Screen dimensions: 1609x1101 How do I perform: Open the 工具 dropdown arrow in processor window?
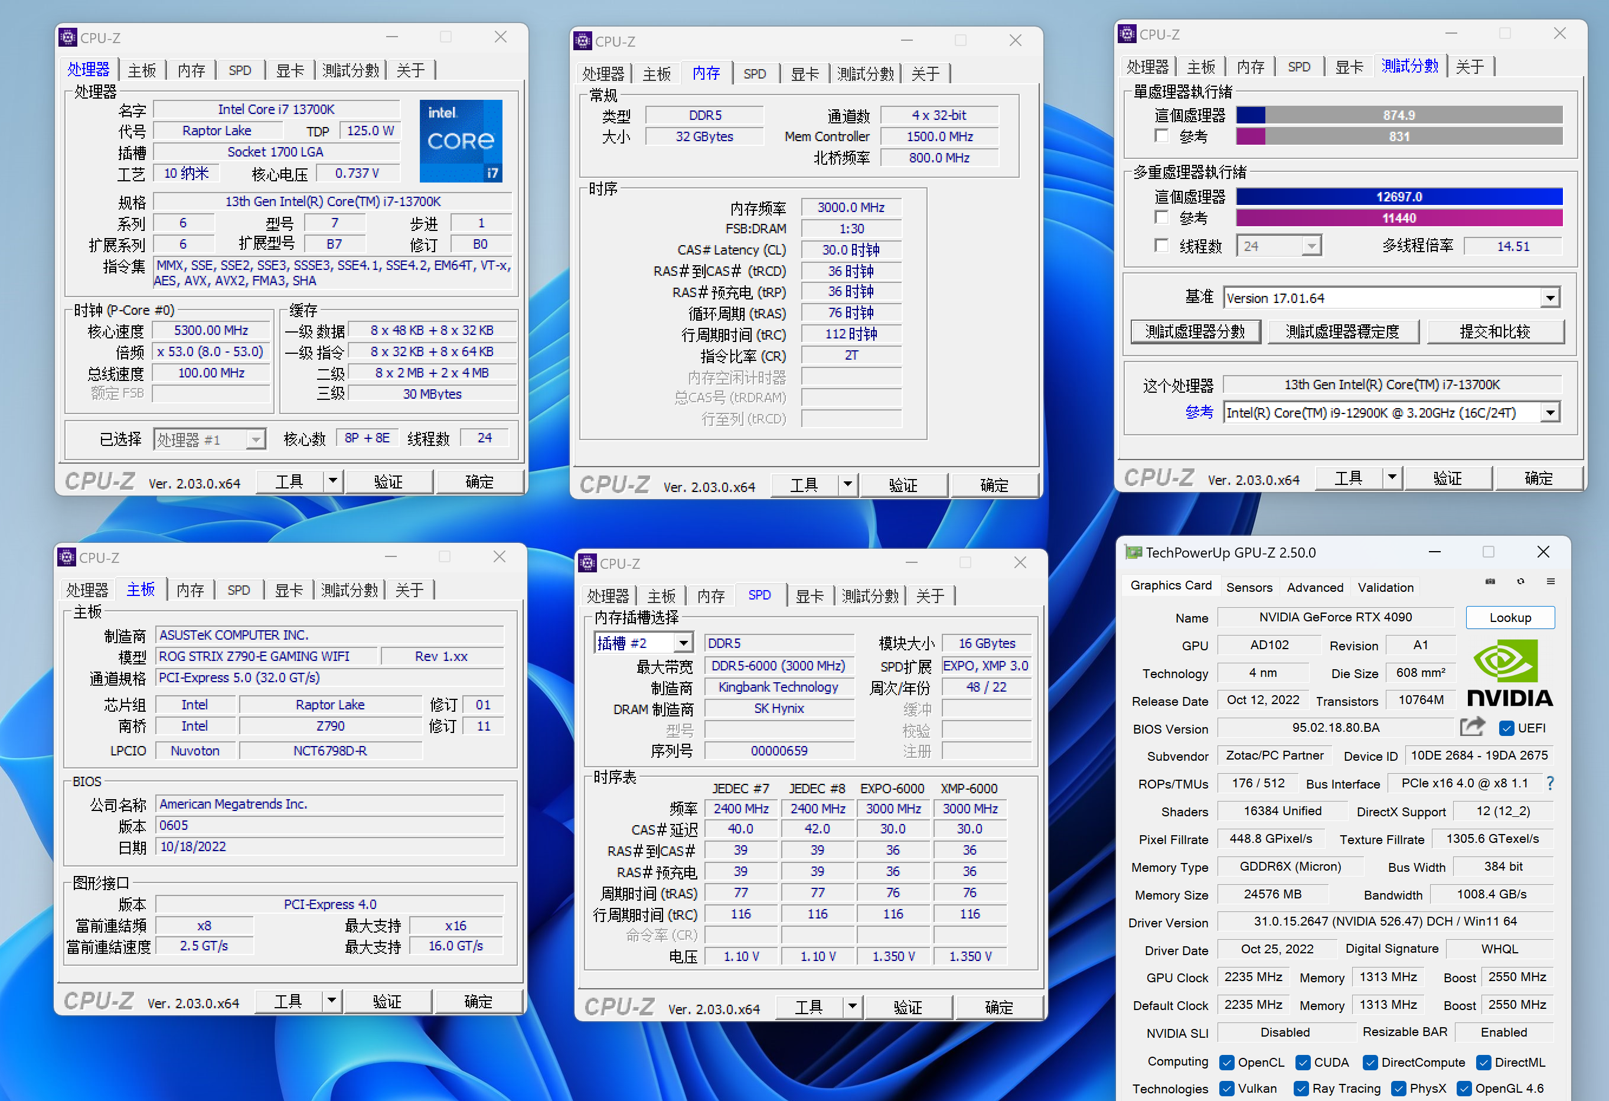(x=333, y=481)
